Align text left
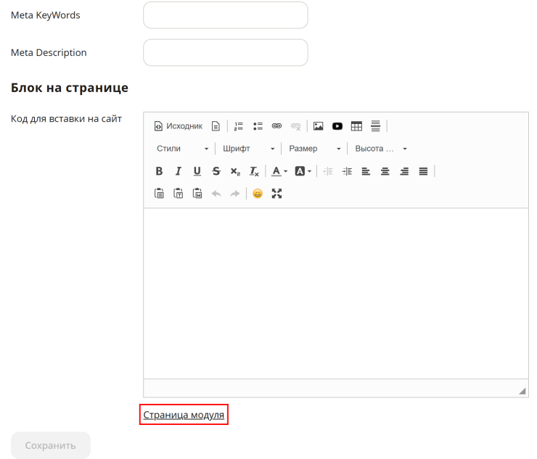The height and width of the screenshot is (459, 537). click(366, 171)
